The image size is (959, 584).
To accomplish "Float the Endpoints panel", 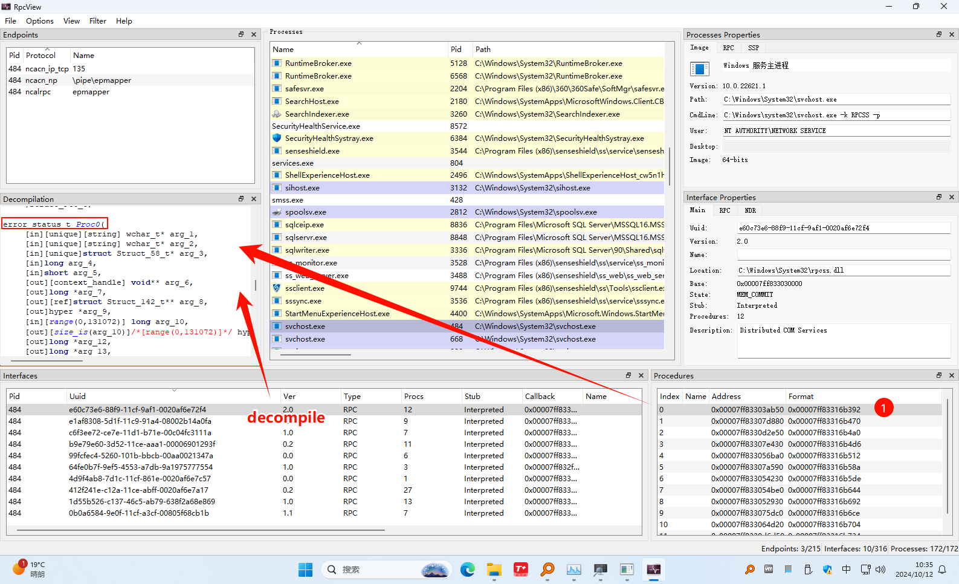I will pos(241,34).
